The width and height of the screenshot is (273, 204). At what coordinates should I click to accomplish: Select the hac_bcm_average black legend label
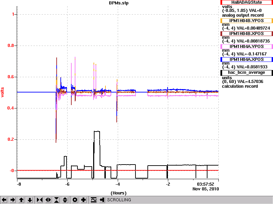pyautogui.click(x=246, y=72)
